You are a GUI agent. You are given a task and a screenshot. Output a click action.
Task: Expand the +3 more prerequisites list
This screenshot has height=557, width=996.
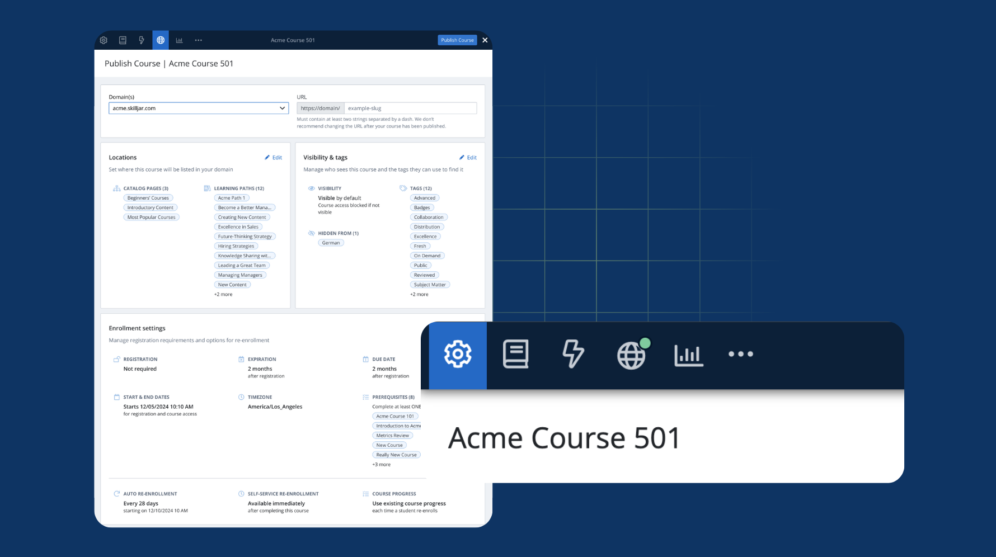[381, 464]
